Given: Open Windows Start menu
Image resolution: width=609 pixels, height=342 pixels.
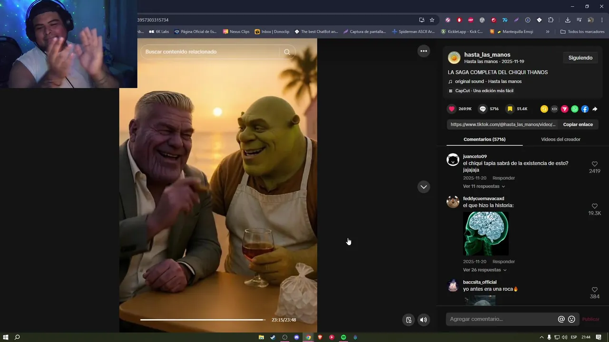Looking at the screenshot, I should tap(6, 337).
